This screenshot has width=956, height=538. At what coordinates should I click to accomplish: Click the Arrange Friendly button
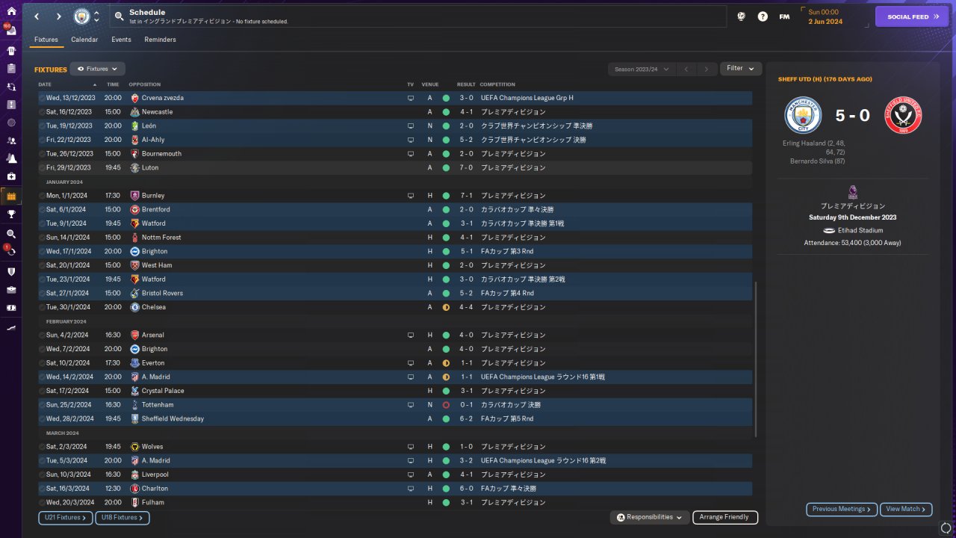point(725,517)
